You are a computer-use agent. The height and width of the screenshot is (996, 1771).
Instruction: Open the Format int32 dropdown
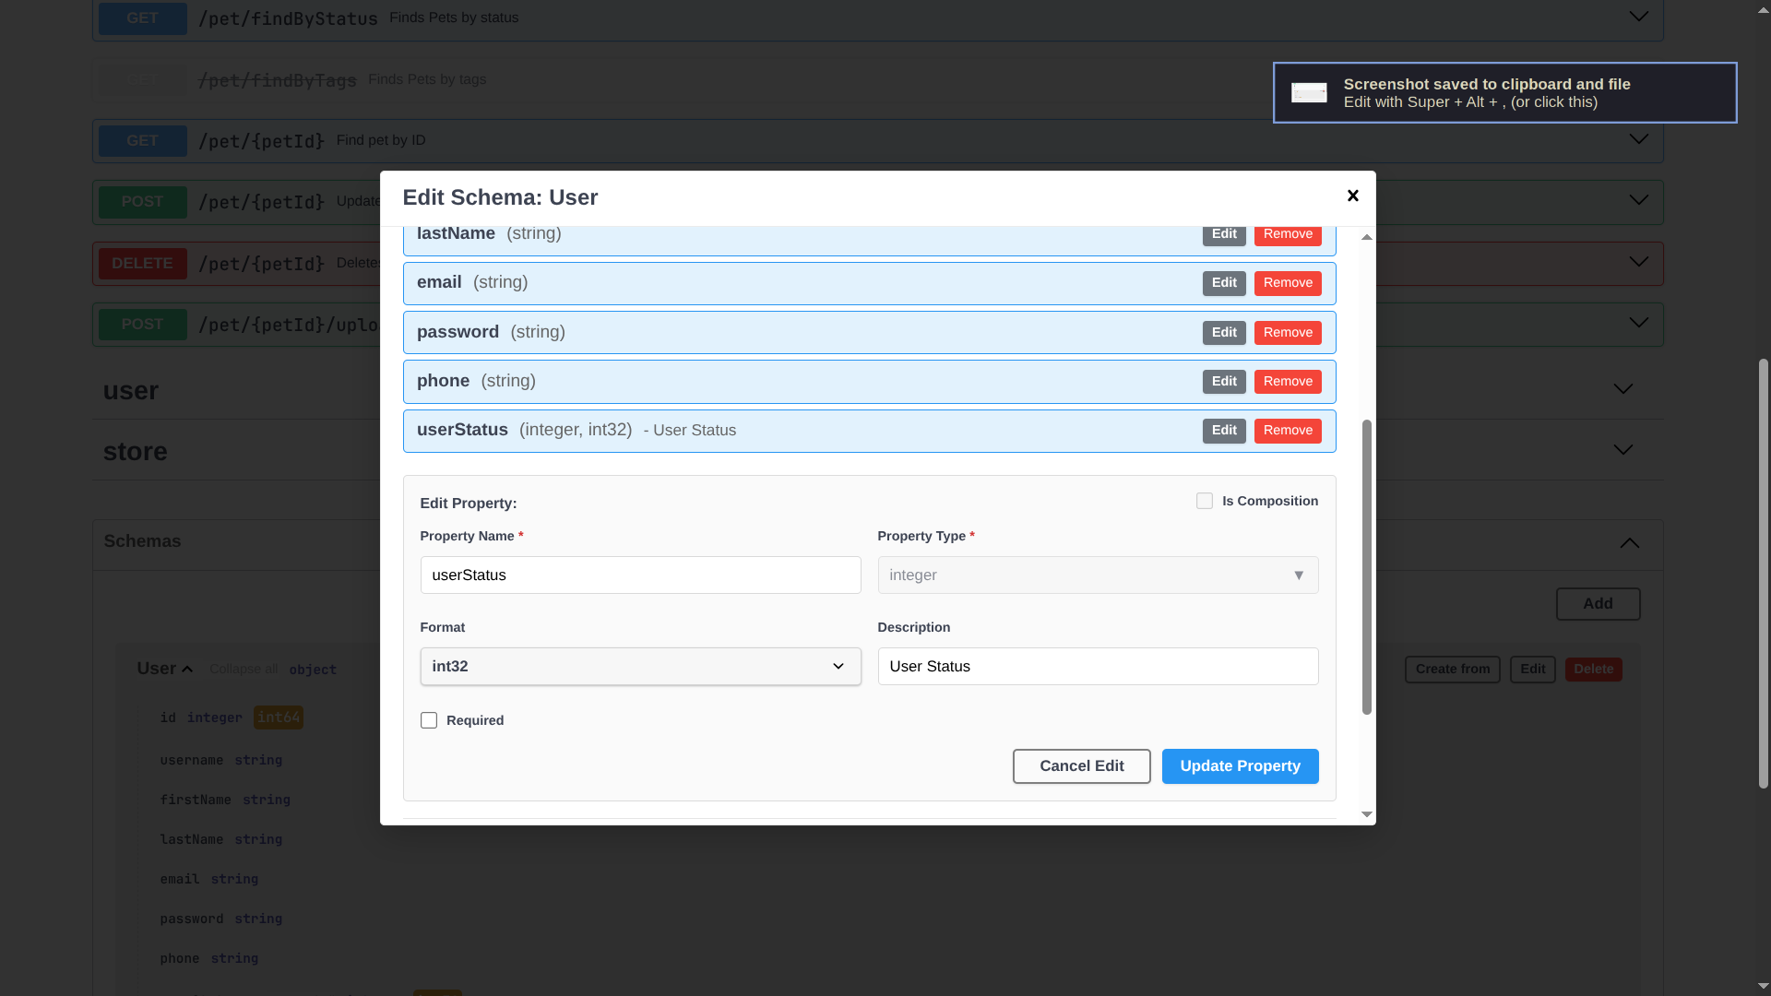(x=640, y=666)
